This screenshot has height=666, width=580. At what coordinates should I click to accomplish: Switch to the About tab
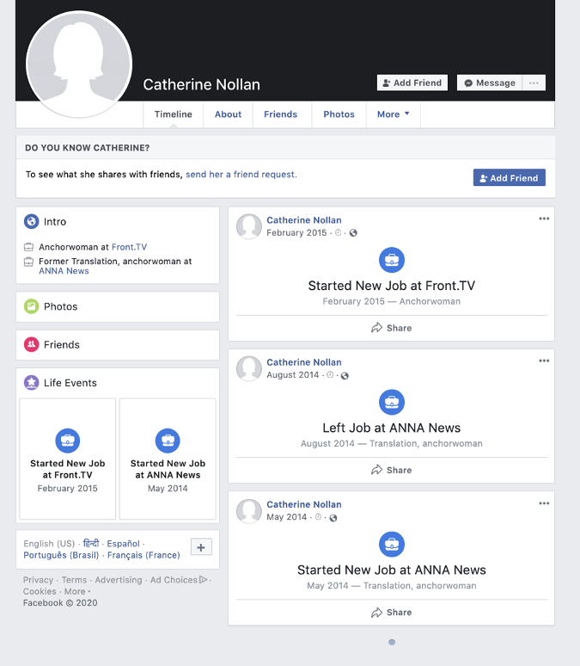228,114
